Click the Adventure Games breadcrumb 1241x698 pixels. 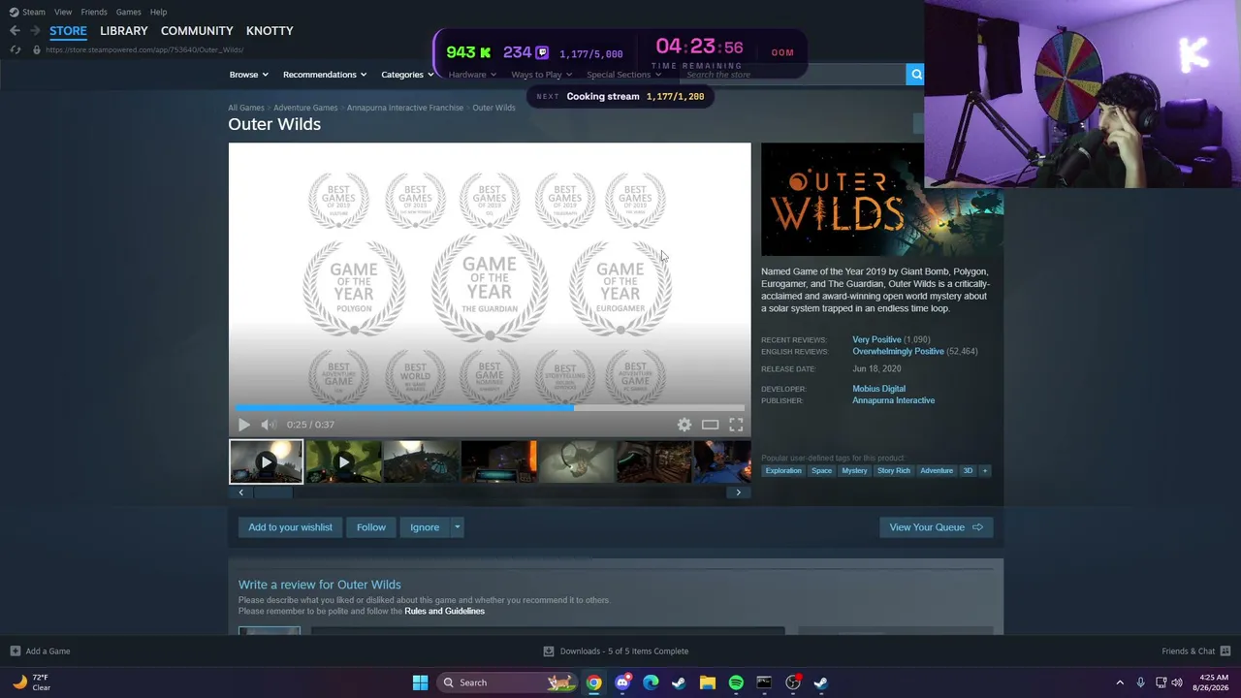click(305, 108)
